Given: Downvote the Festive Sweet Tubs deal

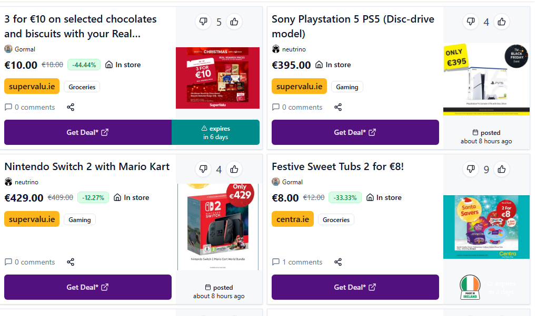Looking at the screenshot, I should [x=471, y=169].
